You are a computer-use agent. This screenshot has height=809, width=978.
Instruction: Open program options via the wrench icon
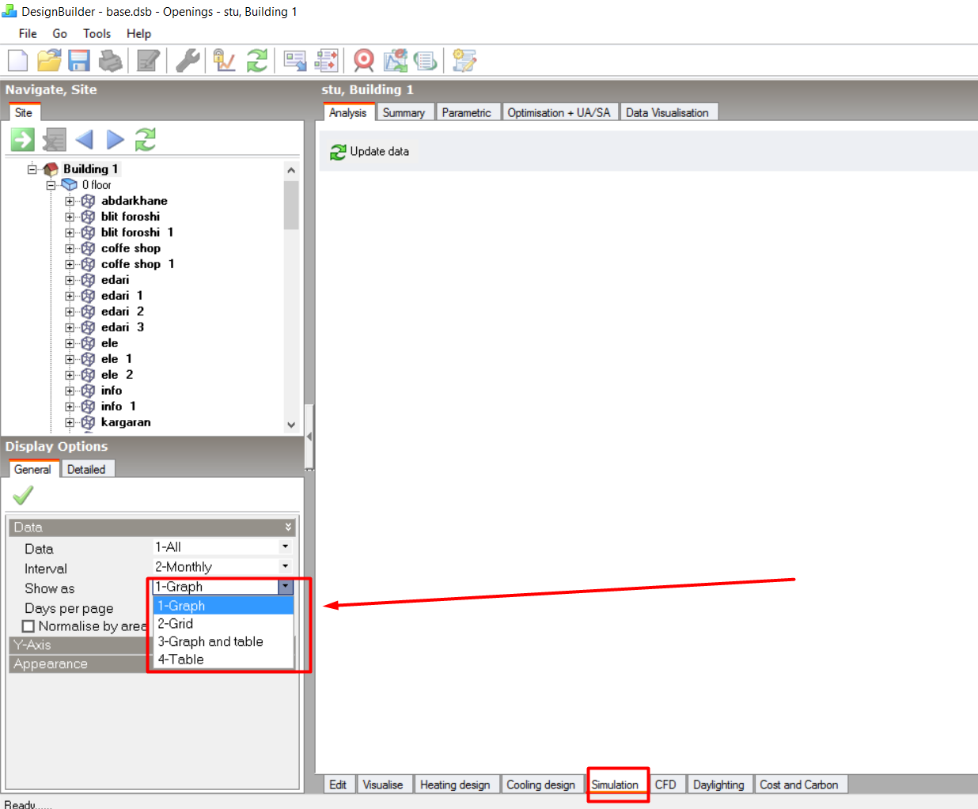pyautogui.click(x=188, y=61)
